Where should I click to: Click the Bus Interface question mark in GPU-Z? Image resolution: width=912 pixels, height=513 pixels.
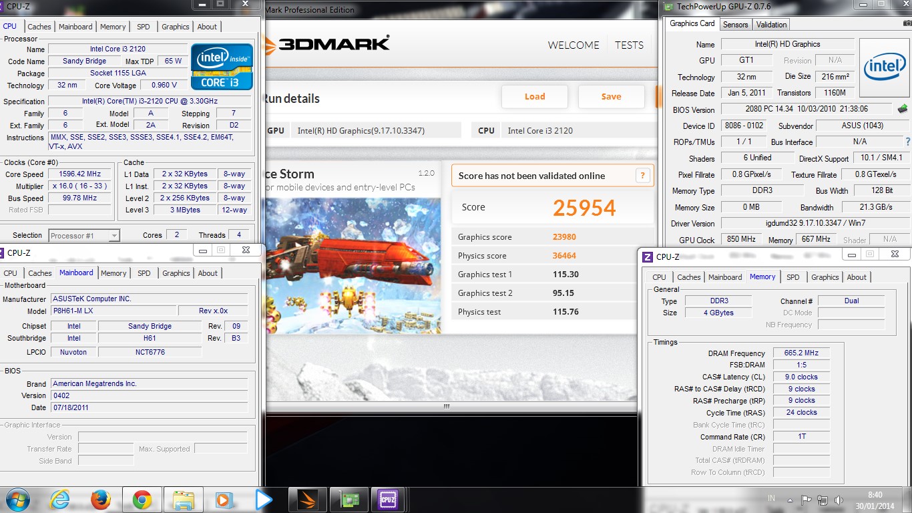point(907,142)
